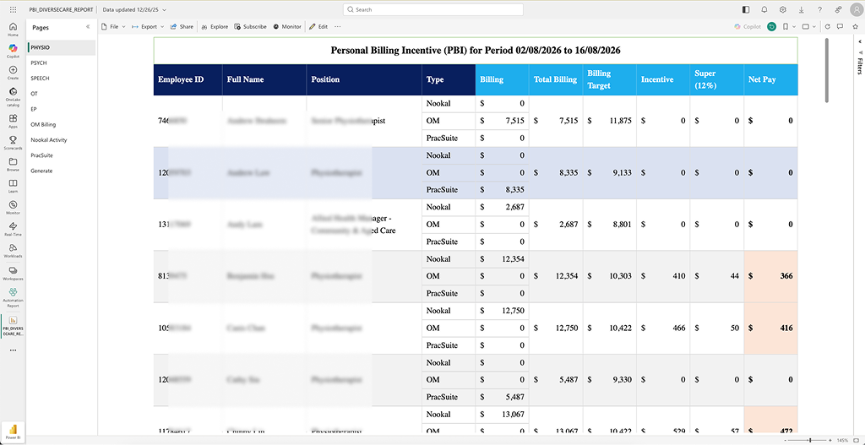This screenshot has height=445, width=865.
Task: Open the comments pane icon
Action: (841, 26)
